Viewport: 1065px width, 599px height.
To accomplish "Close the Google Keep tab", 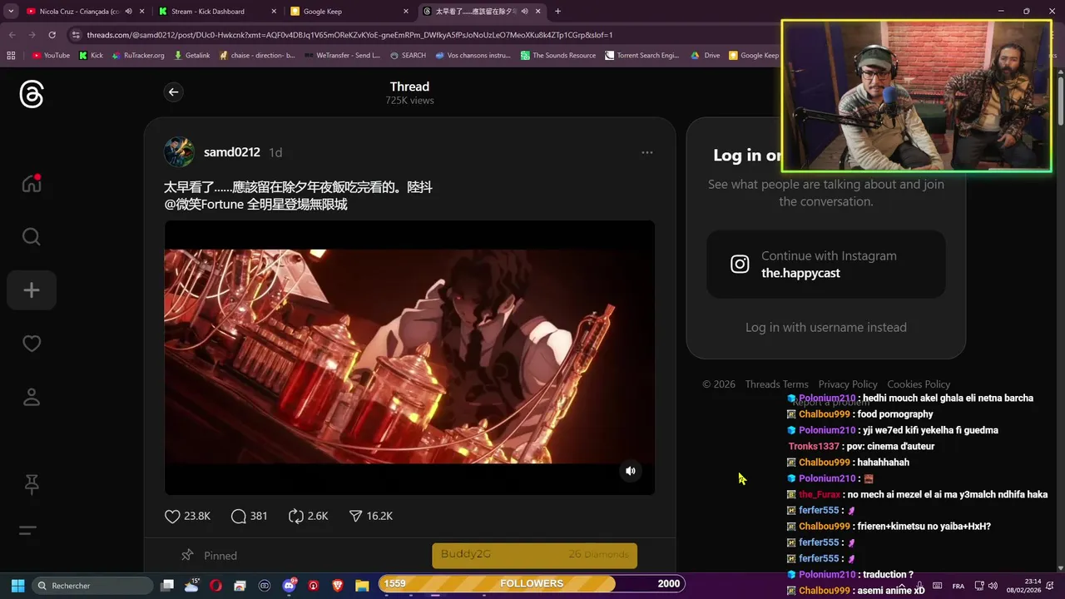I will [406, 12].
